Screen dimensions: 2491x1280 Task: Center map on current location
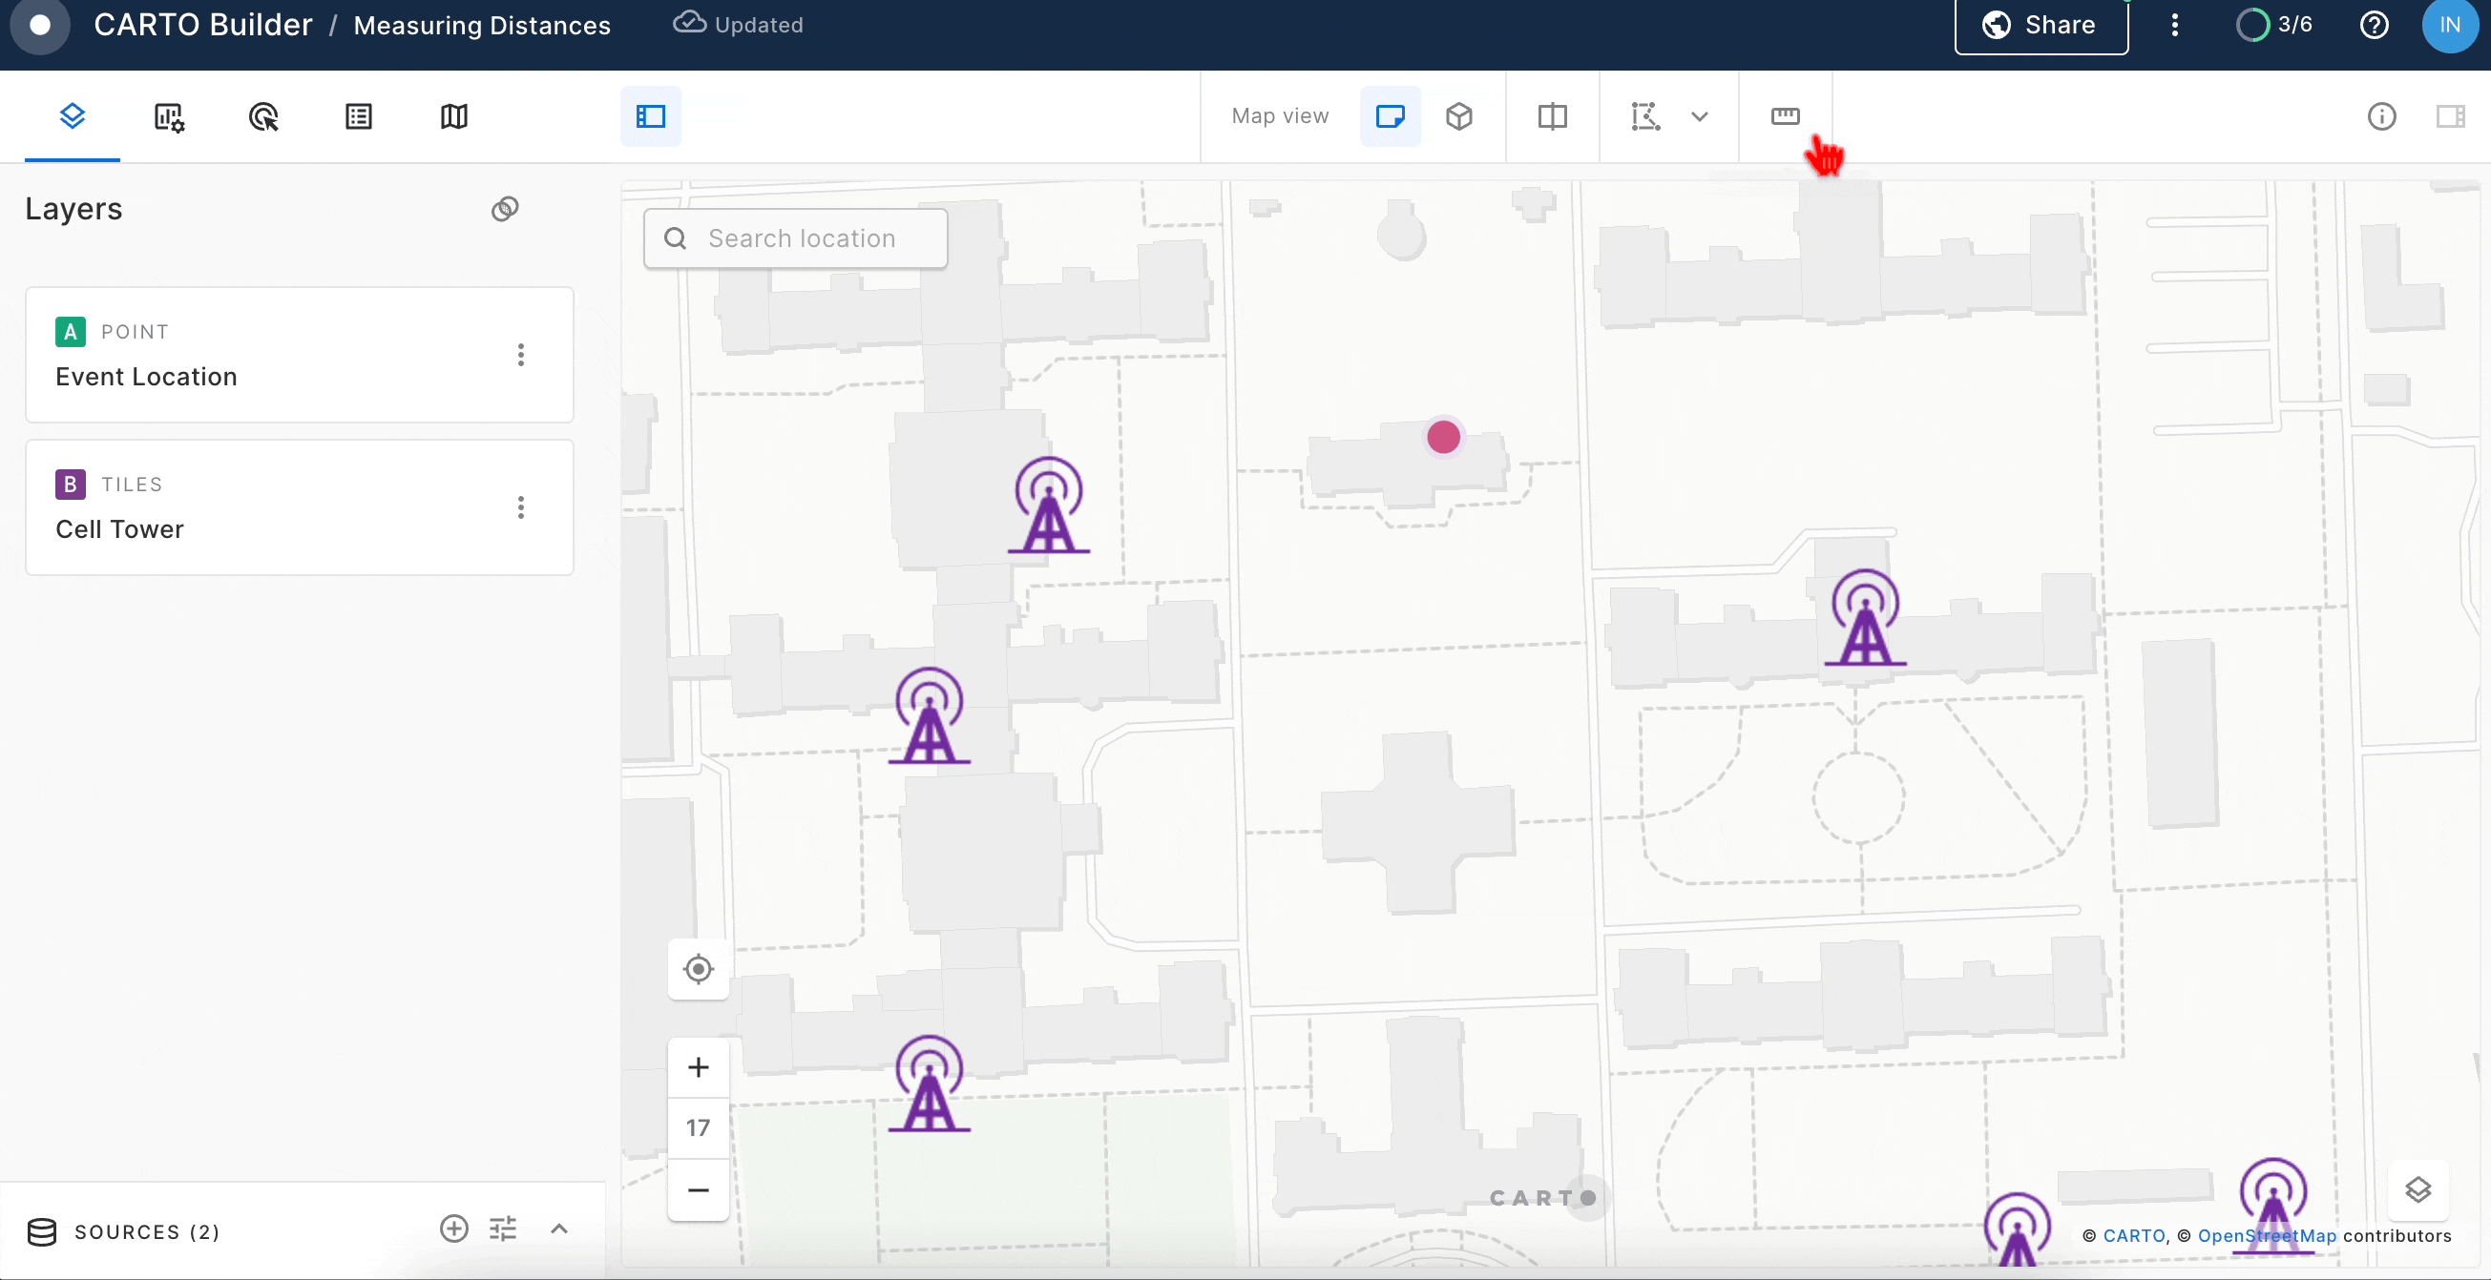point(699,969)
